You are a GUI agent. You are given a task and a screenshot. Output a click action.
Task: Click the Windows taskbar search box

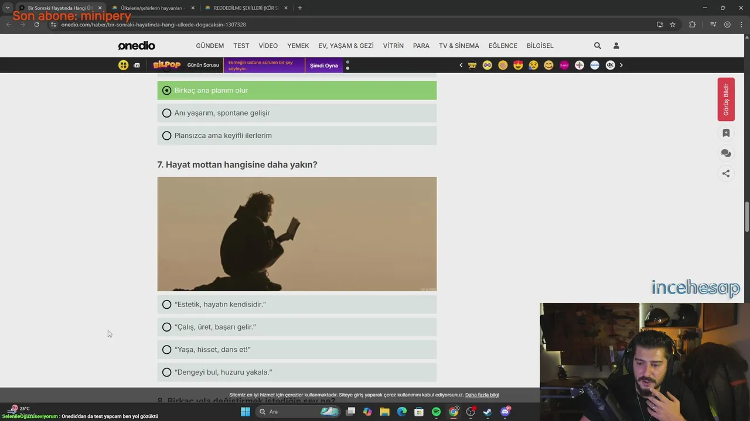click(299, 412)
